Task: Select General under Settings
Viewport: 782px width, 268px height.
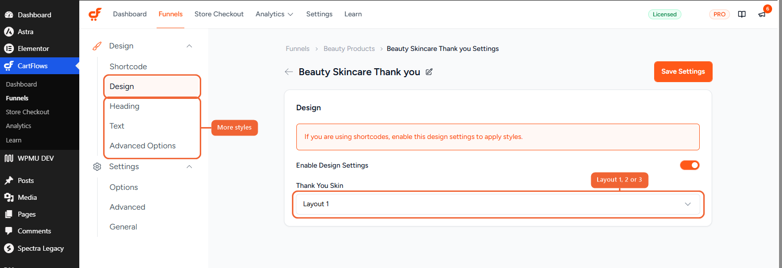Action: [x=123, y=227]
